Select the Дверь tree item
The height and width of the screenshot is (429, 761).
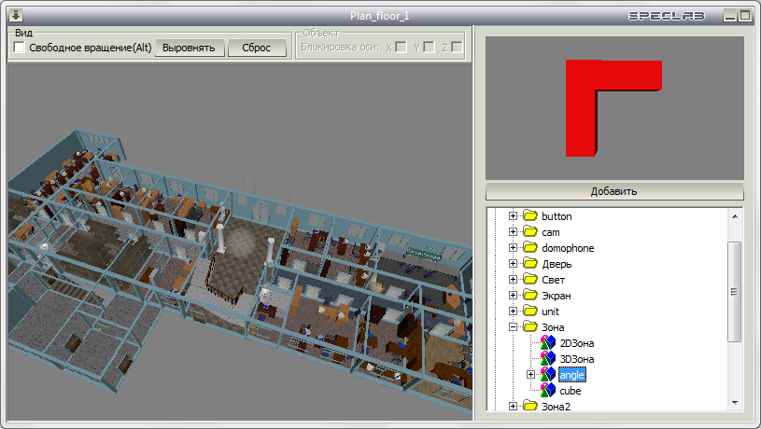coord(557,264)
